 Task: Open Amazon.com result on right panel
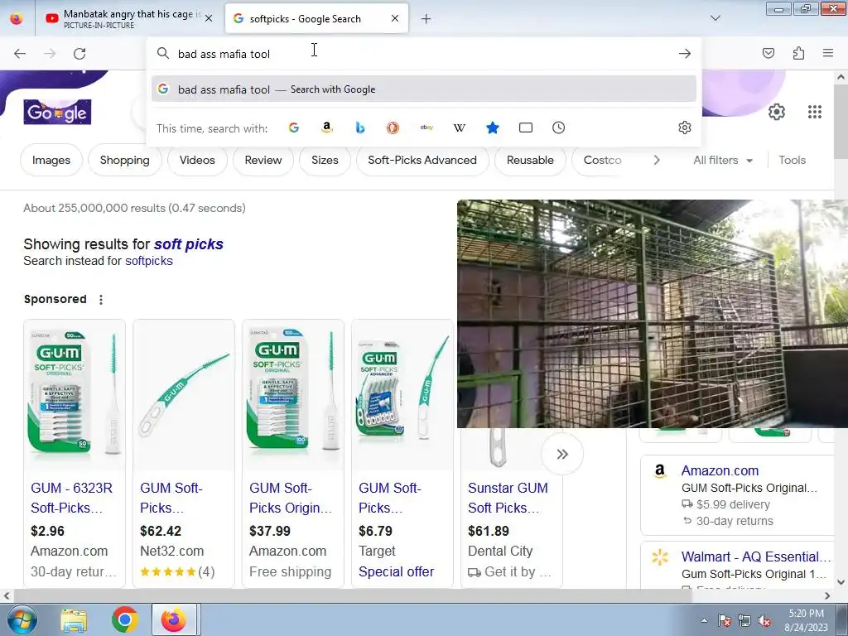(720, 470)
